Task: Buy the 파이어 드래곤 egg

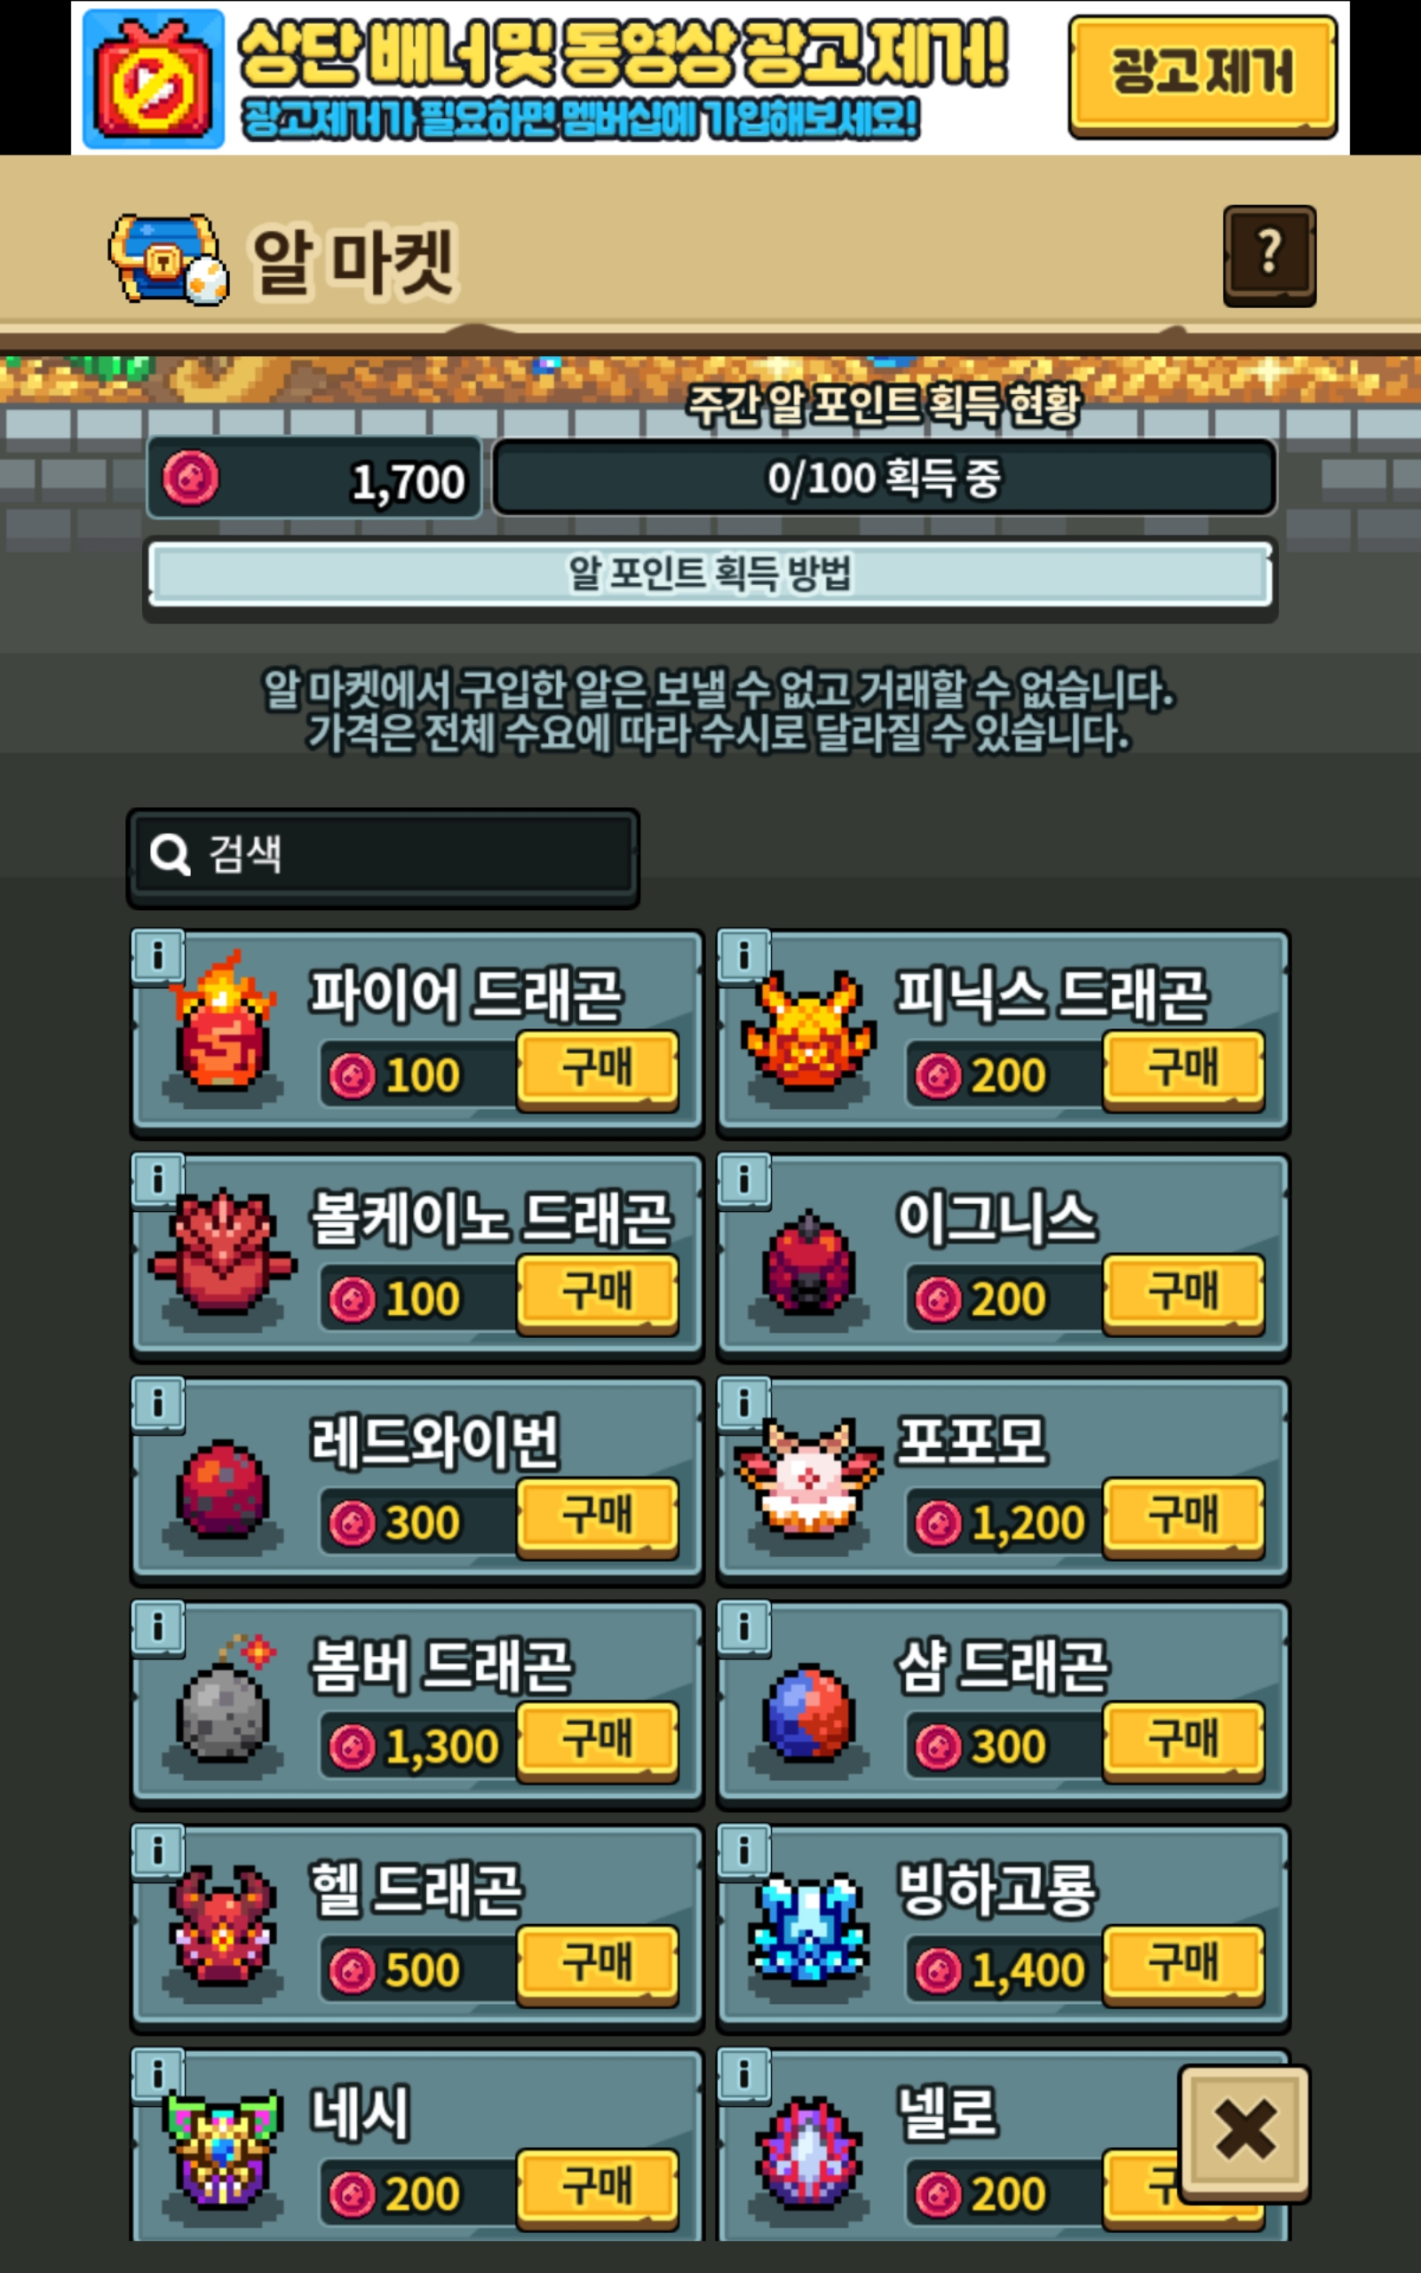Action: point(597,1071)
